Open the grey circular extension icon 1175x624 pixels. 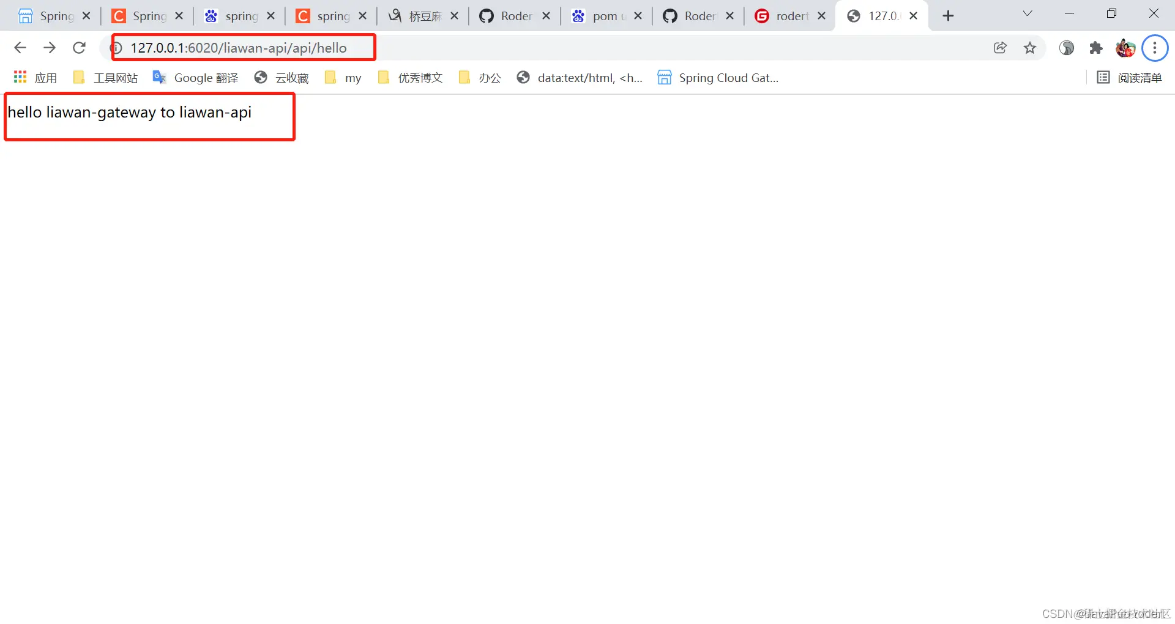1067,48
